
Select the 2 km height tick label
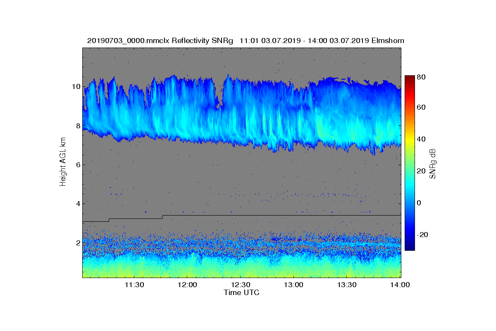click(78, 243)
